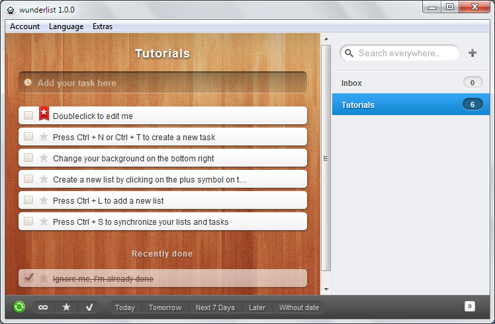The height and width of the screenshot is (324, 495).
Task: Star the 'Create a new list' task
Action: [x=44, y=179]
